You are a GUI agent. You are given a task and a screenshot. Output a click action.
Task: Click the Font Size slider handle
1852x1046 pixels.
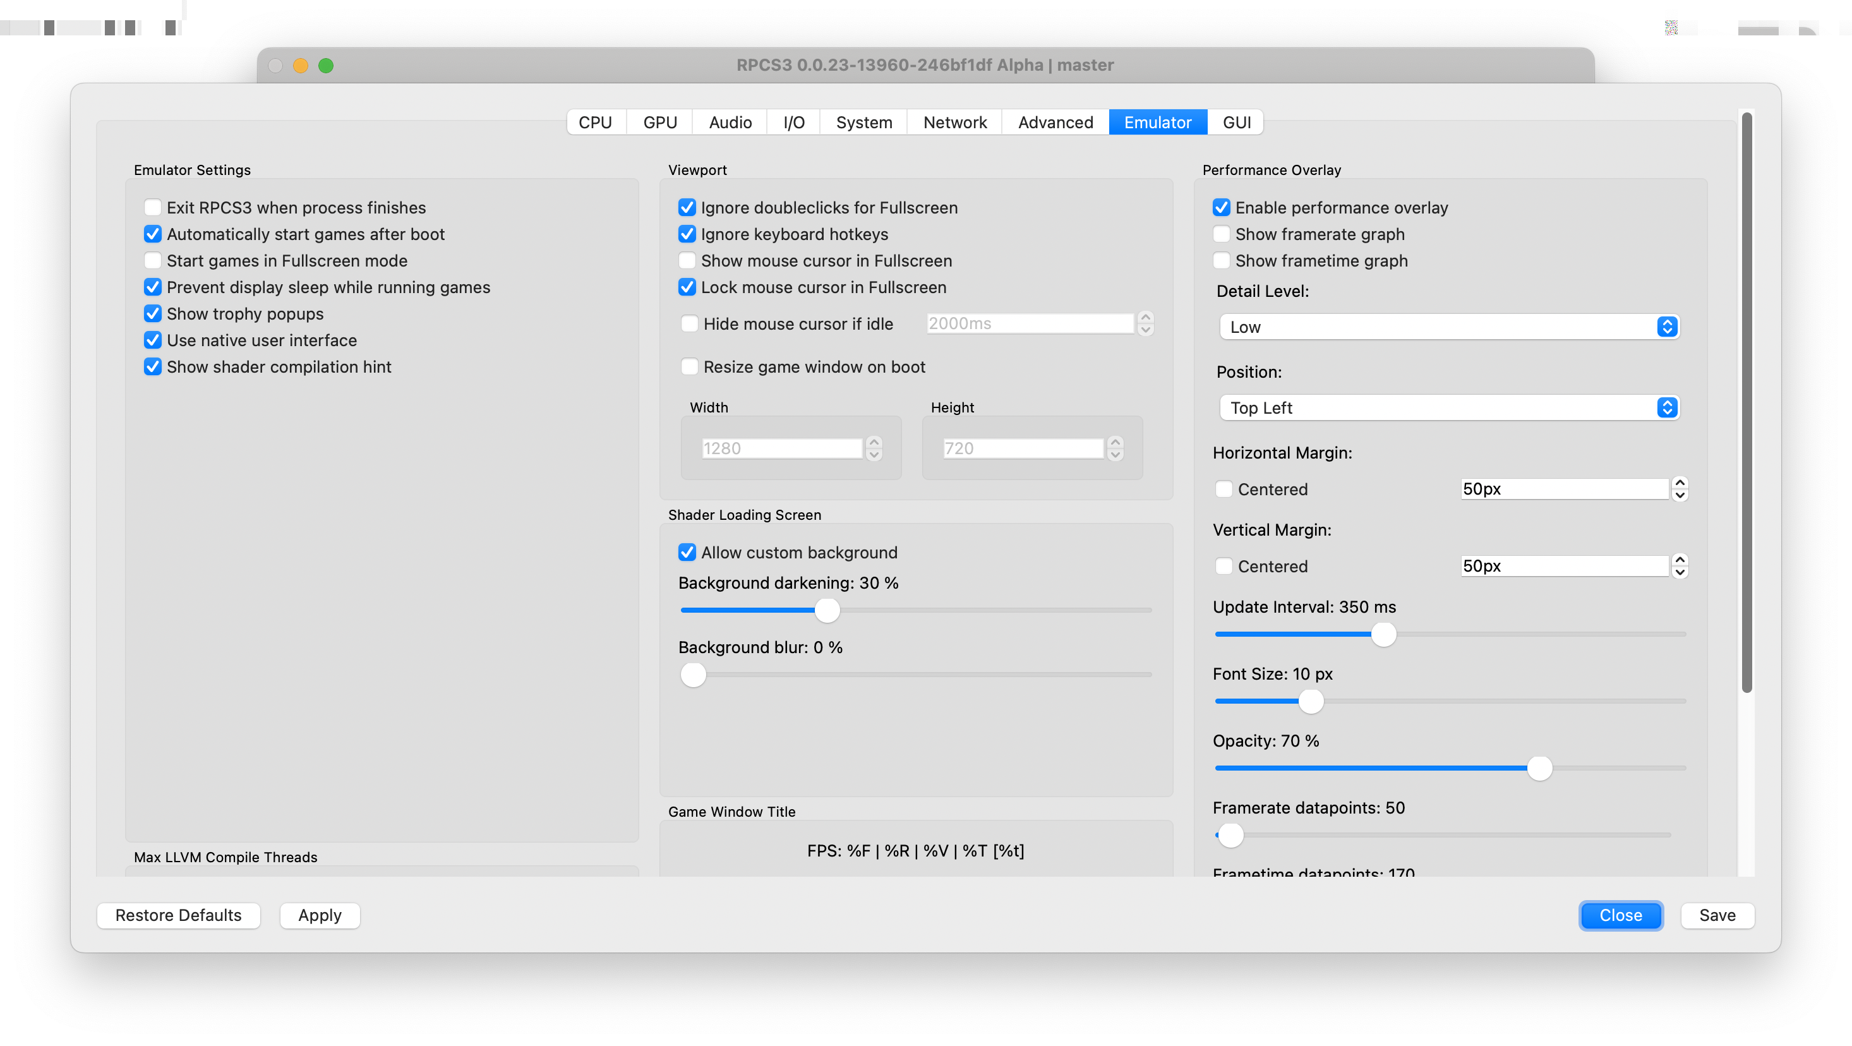click(x=1311, y=702)
